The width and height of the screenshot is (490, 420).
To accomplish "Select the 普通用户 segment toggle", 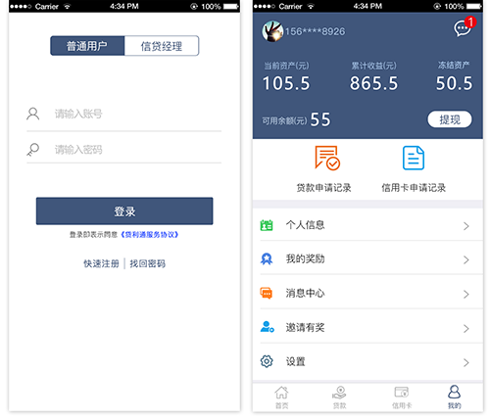I will [x=87, y=46].
